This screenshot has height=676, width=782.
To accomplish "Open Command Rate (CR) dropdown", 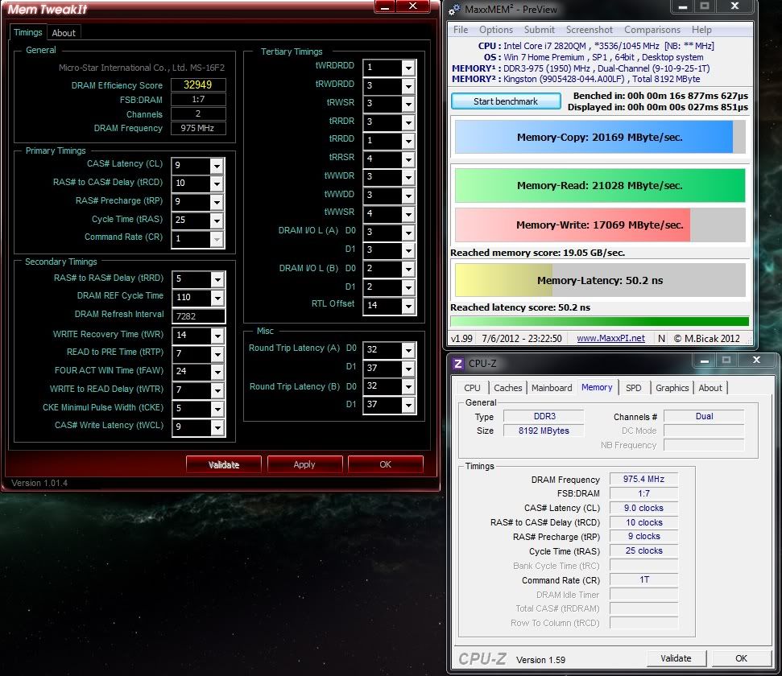I will [x=217, y=239].
